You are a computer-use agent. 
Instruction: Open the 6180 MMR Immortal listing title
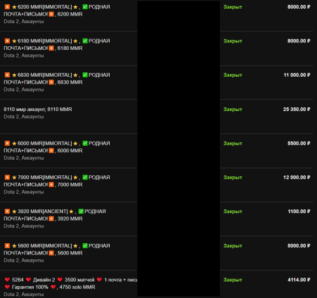(x=57, y=44)
